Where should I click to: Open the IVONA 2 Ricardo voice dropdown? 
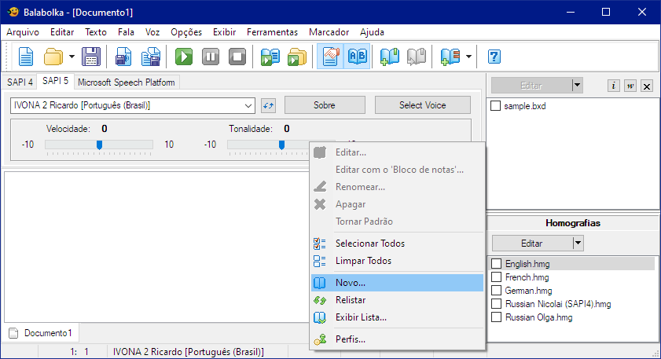pyautogui.click(x=249, y=105)
